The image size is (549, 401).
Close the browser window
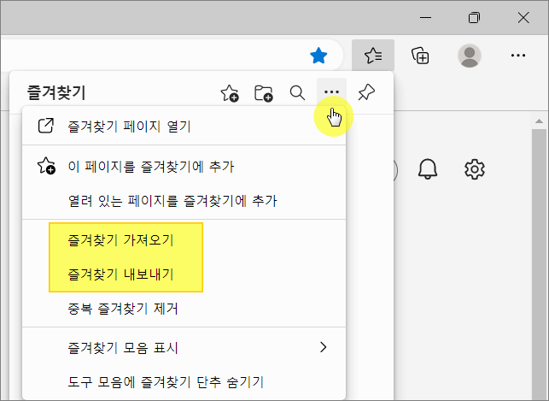tap(523, 17)
